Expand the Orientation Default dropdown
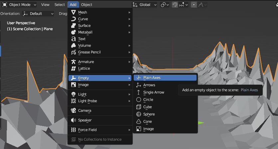The height and width of the screenshot is (149, 278). click(38, 14)
